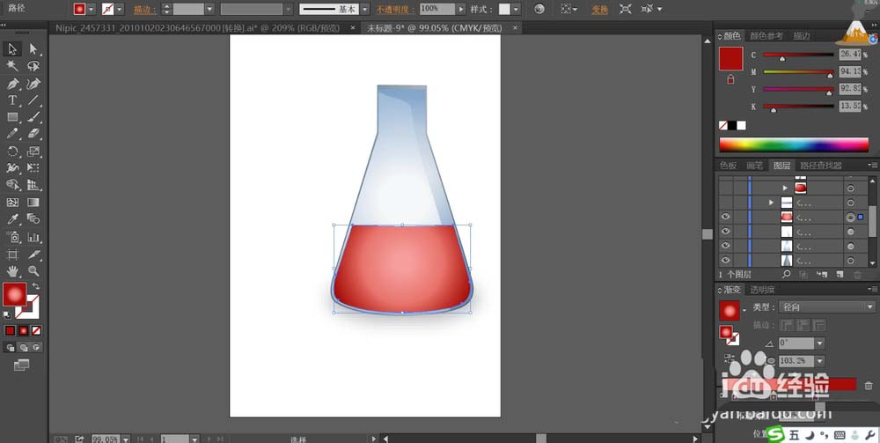Select the Free Transform tool
This screenshot has width=880, height=443.
coord(33,168)
